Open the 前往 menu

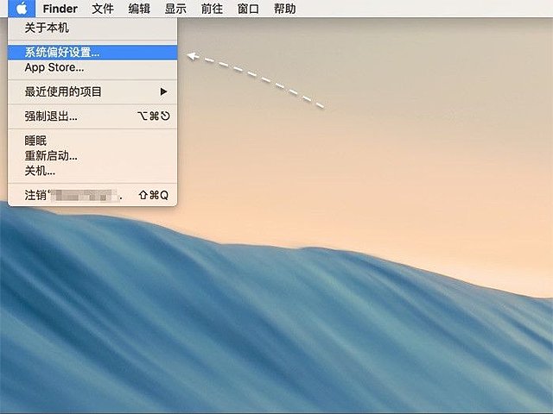pos(212,9)
